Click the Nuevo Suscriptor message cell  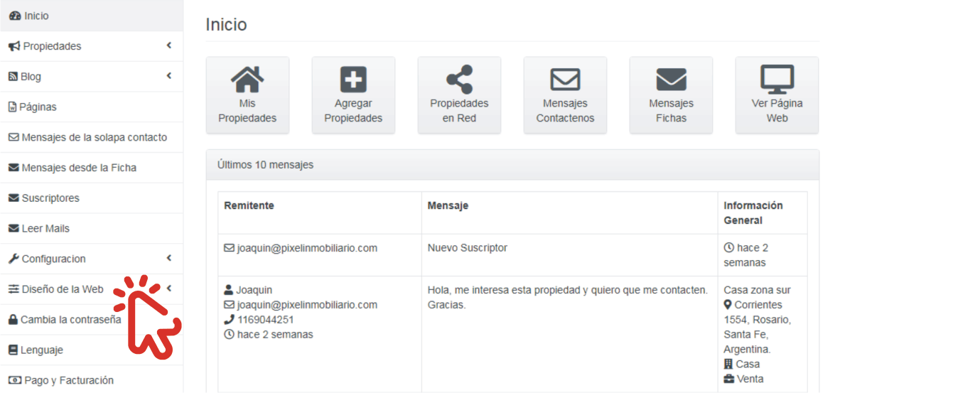(x=468, y=248)
